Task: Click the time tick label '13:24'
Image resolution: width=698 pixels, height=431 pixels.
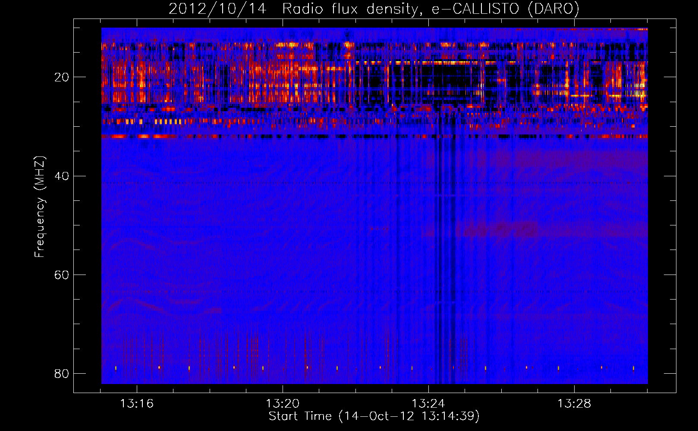Action: click(x=428, y=403)
